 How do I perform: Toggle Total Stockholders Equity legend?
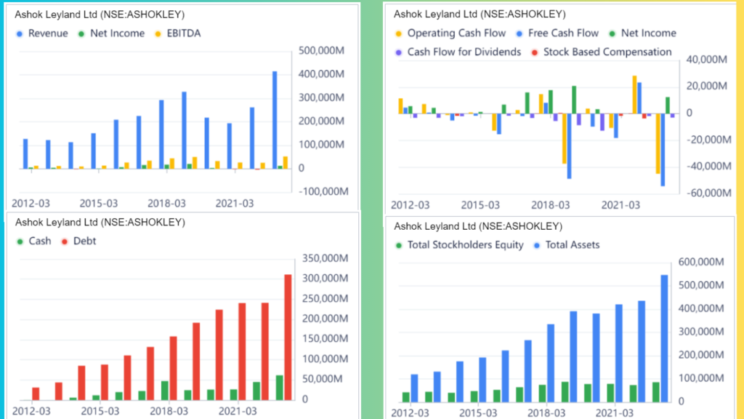460,244
